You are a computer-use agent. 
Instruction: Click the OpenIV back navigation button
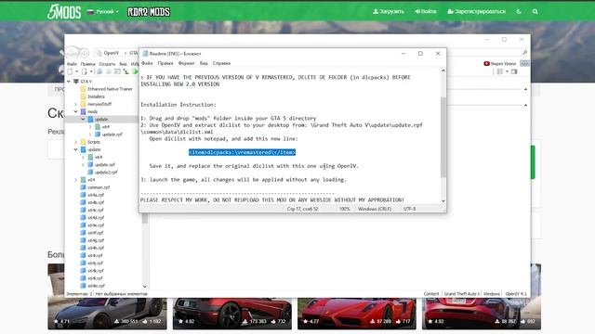72,53
